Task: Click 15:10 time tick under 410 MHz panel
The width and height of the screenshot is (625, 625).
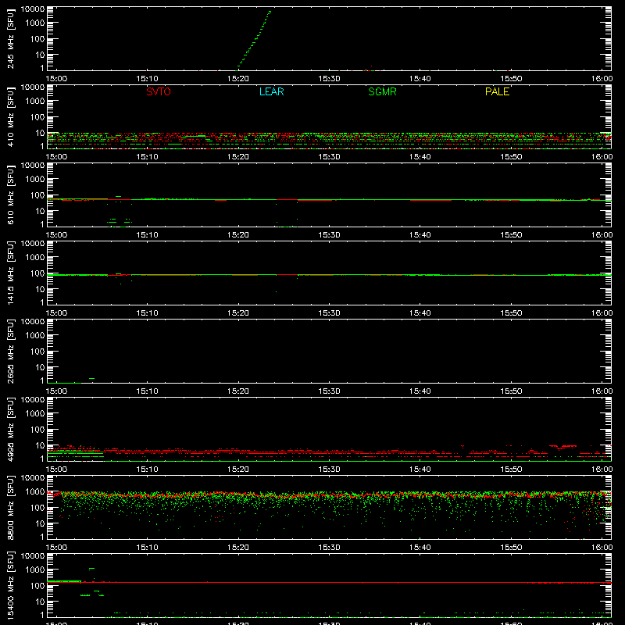Action: point(147,157)
